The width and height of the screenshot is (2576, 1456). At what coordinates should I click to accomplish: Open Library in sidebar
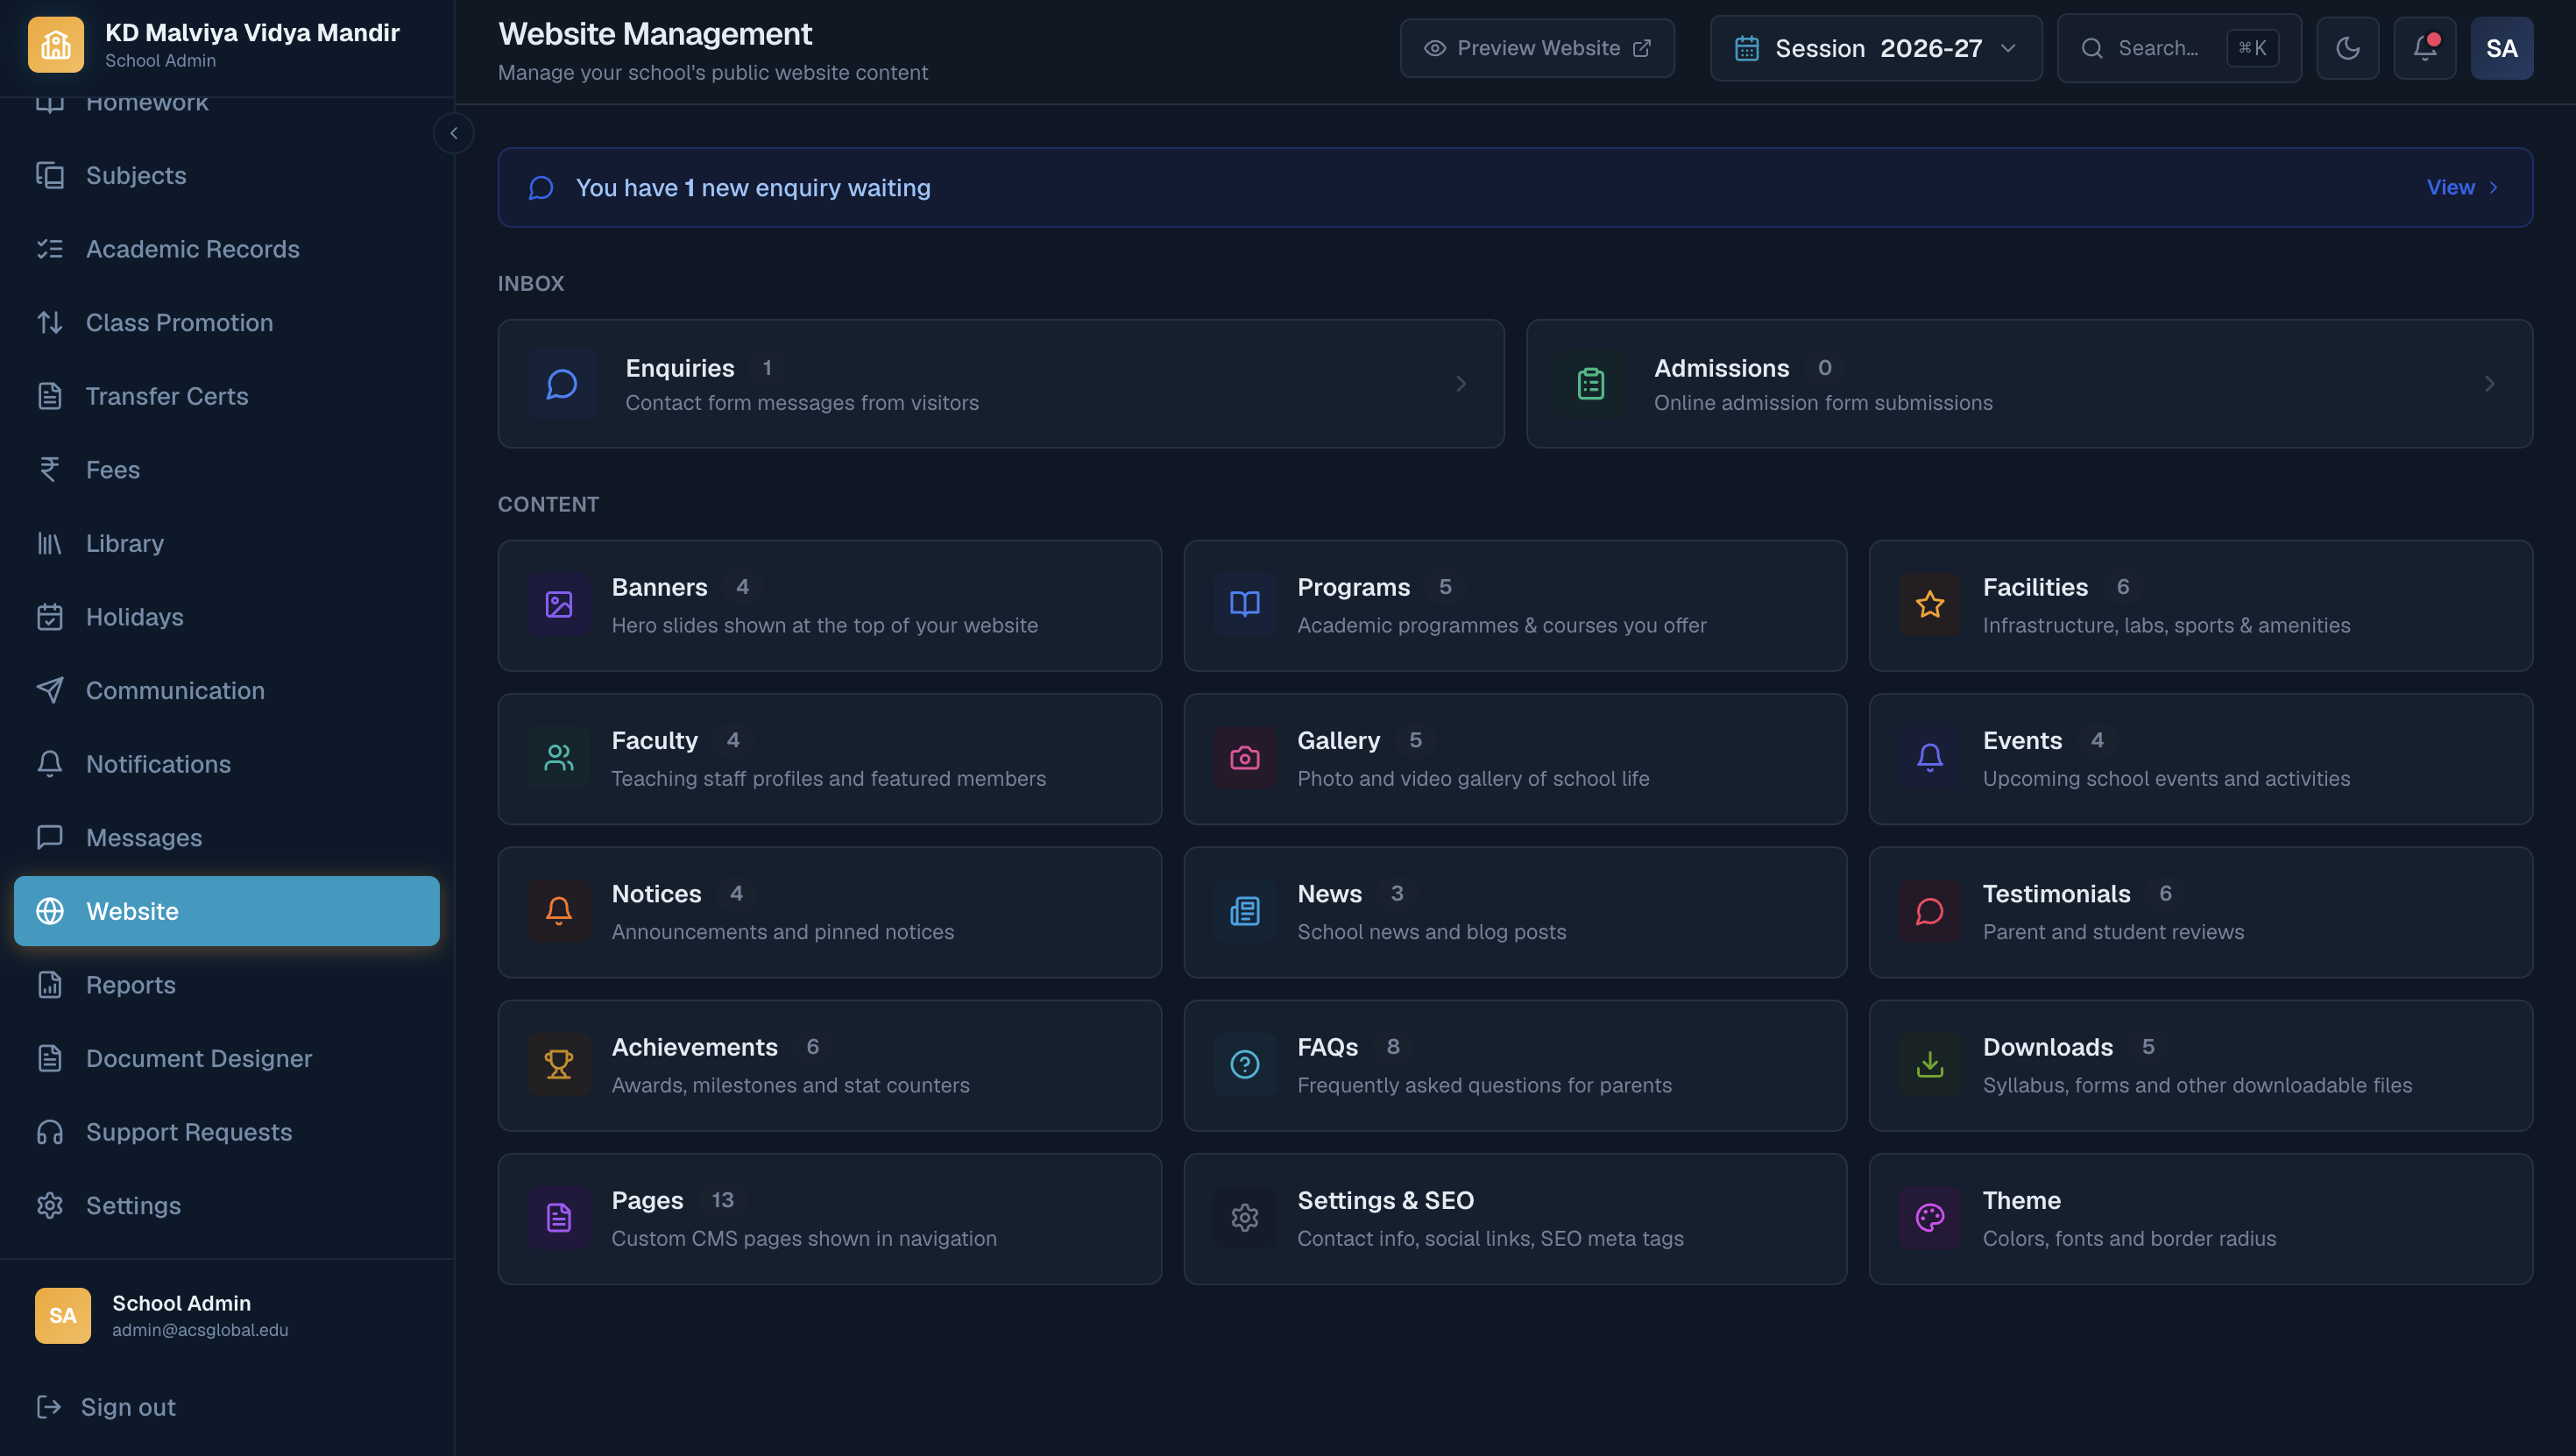click(227, 544)
